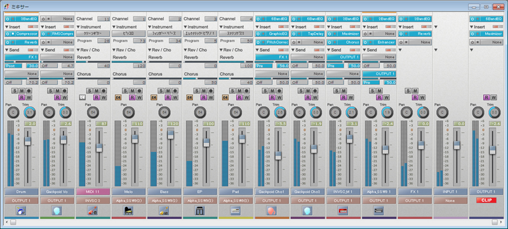Viewport: 508px width, 229px height.
Task: Collapse the Send section on Gackpoid Cho1 track
Action: click(x=257, y=50)
